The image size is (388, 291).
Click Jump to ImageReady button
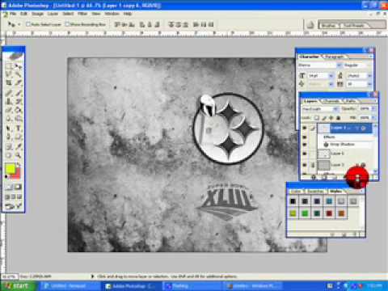pos(13,206)
